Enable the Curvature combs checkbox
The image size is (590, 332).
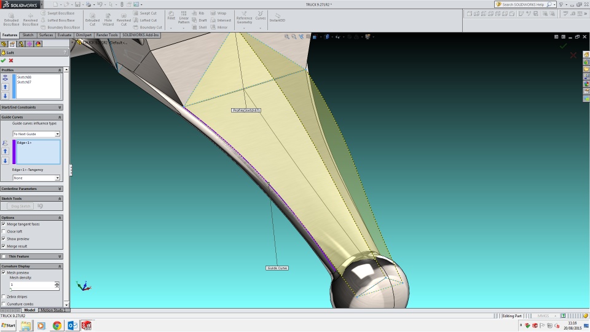(x=4, y=304)
